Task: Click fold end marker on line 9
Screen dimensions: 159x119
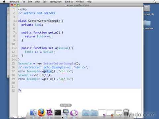Action: point(17,40)
